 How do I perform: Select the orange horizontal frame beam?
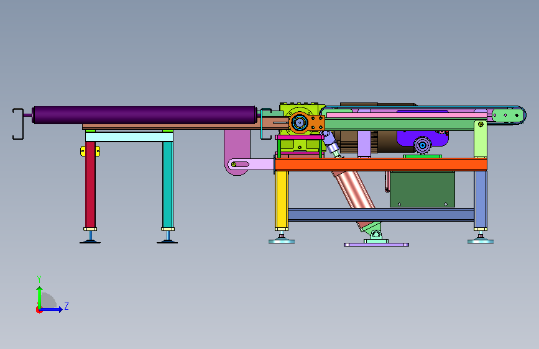[x=381, y=164]
